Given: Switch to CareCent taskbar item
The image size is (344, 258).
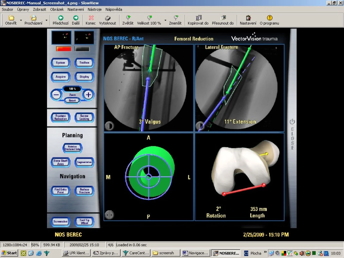Looking at the screenshot, I should [x=136, y=253].
